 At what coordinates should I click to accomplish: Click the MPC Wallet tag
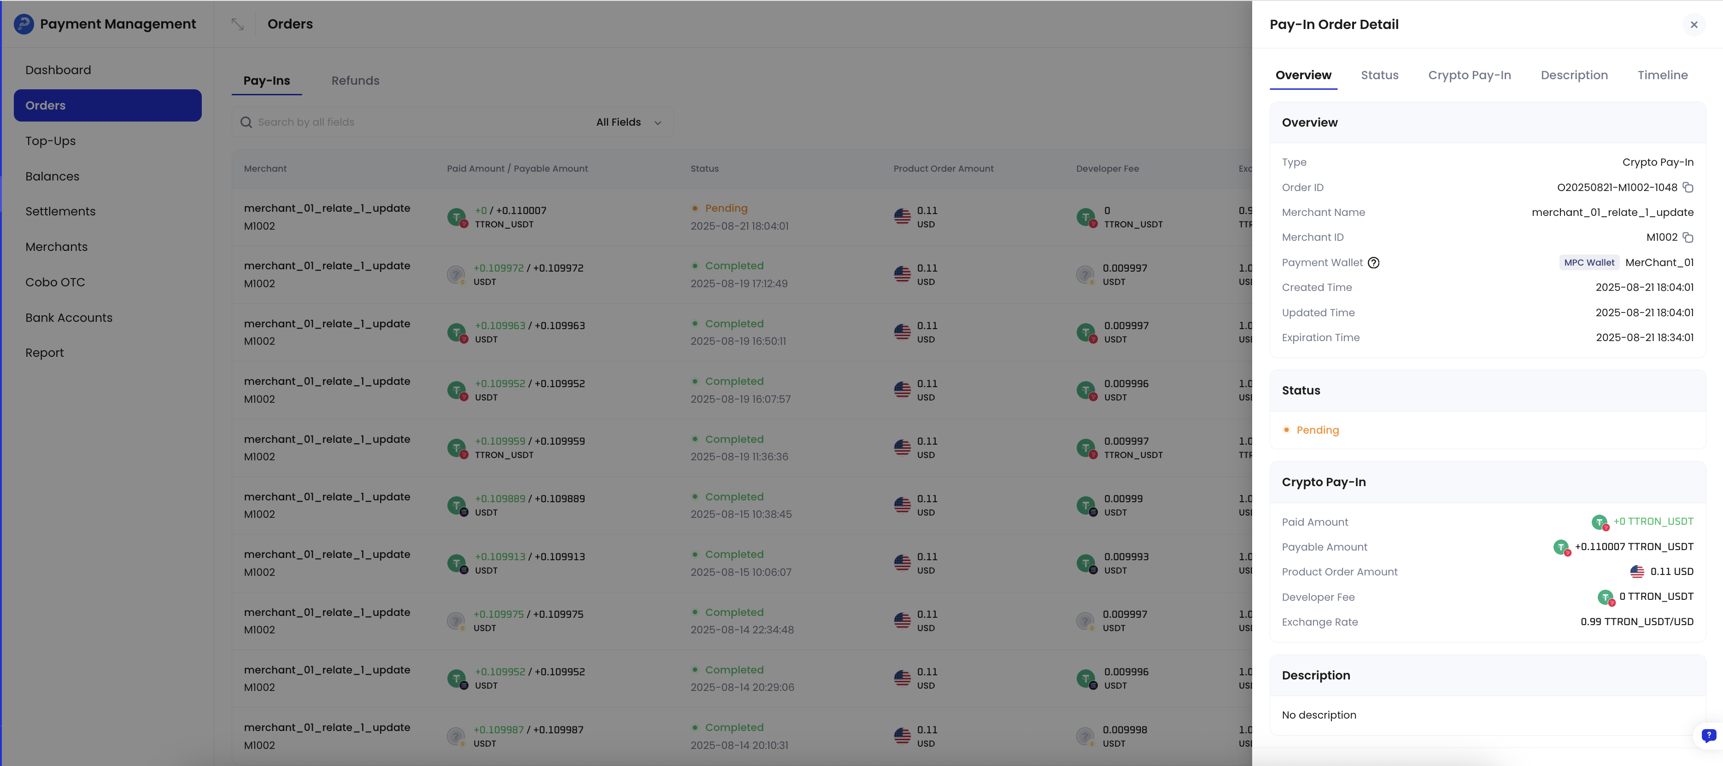pos(1588,263)
